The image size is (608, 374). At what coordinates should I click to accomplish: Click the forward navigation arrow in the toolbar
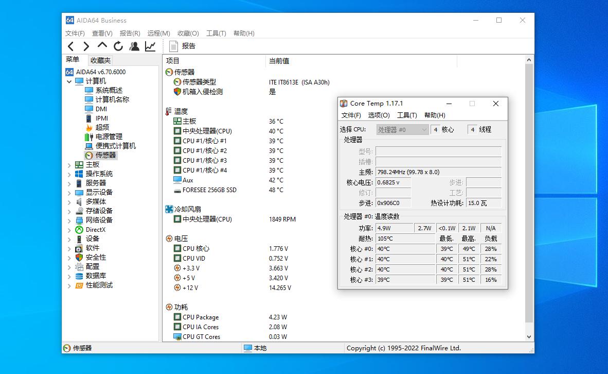coord(86,46)
